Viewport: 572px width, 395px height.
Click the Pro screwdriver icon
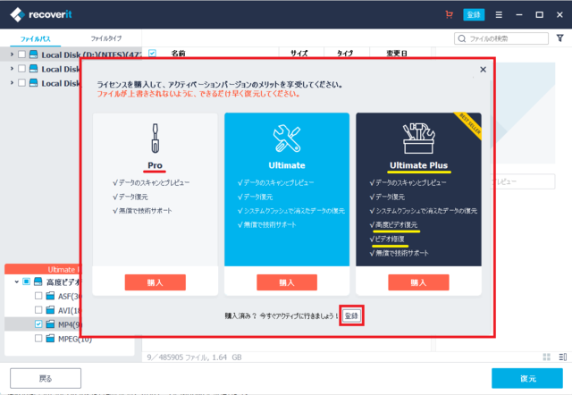click(x=155, y=138)
